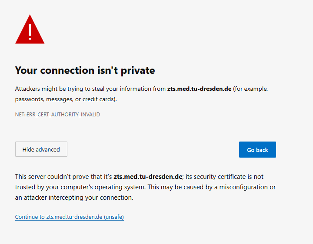Click the bold domain in the "This server couldn't prove" sentence
The width and height of the screenshot is (313, 244).
pyautogui.click(x=147, y=177)
